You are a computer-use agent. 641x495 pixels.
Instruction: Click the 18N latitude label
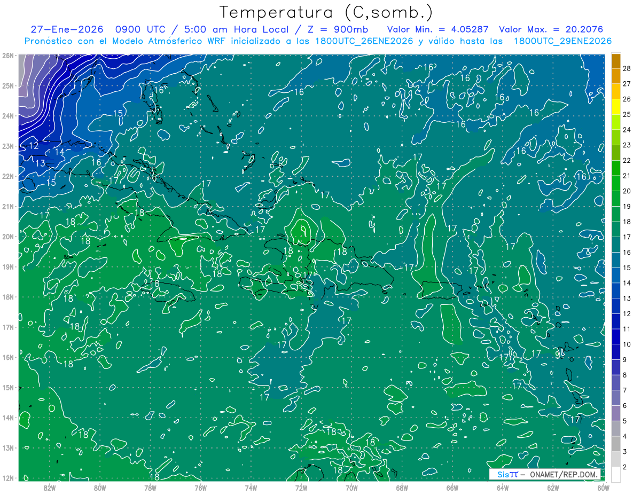click(x=7, y=297)
